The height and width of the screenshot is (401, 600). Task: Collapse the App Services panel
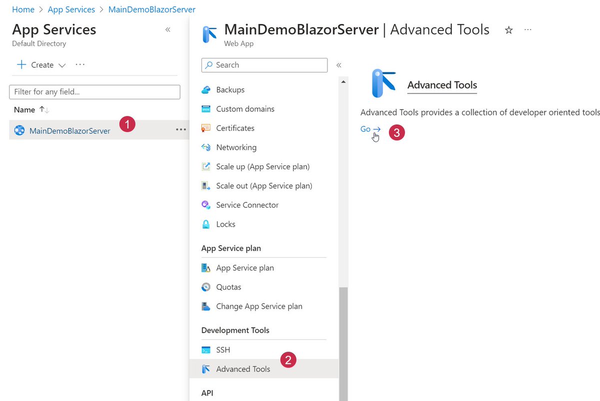(168, 30)
